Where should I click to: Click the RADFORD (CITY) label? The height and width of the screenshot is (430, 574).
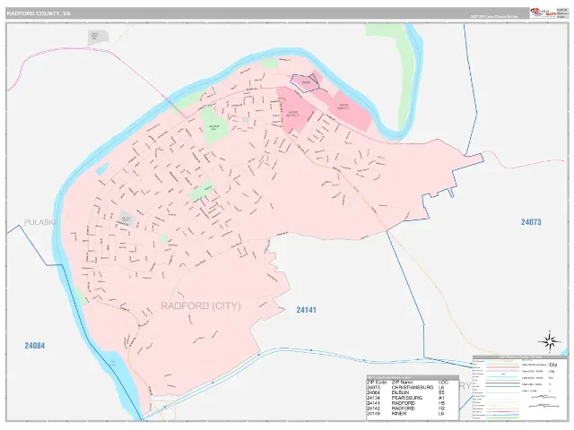pyautogui.click(x=201, y=305)
